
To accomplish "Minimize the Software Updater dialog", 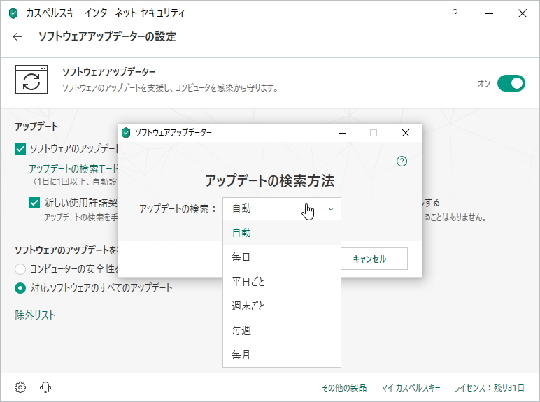I will coord(342,133).
